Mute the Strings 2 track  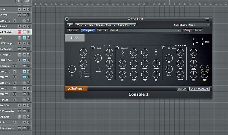24,55
